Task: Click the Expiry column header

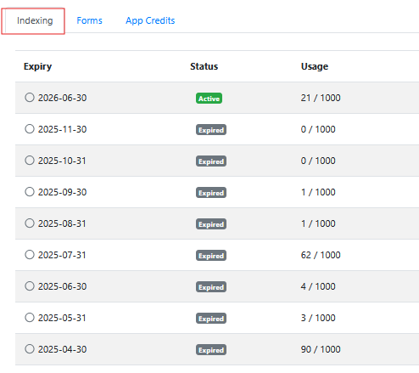Action: coord(37,66)
